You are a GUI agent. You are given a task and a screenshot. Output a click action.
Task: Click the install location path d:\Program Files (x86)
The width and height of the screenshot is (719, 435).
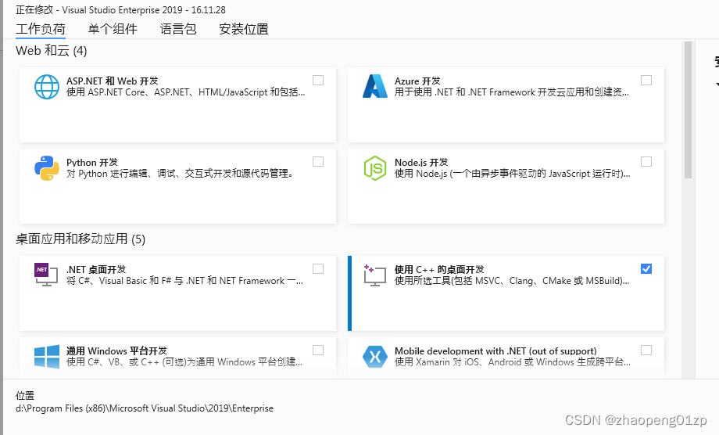tap(145, 408)
